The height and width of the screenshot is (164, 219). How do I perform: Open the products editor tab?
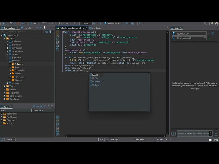pyautogui.click(x=95, y=28)
